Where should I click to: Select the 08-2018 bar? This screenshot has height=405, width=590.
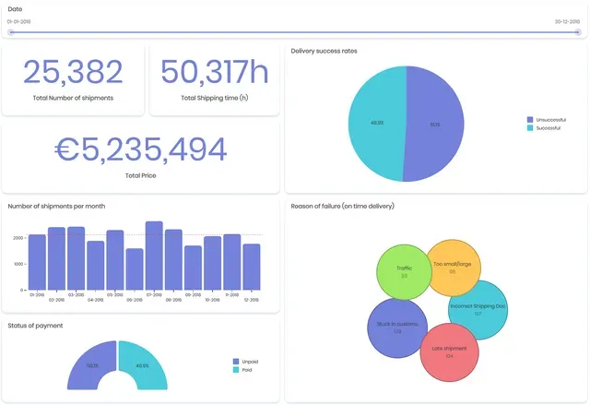173,260
